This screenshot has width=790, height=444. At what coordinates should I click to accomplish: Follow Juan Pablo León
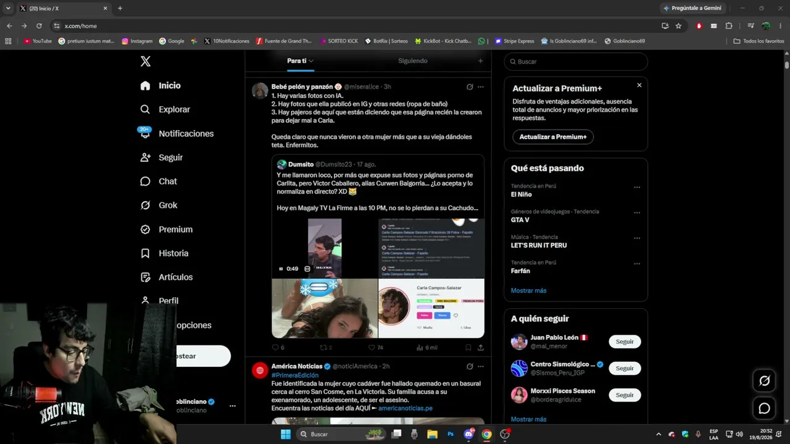(x=625, y=342)
